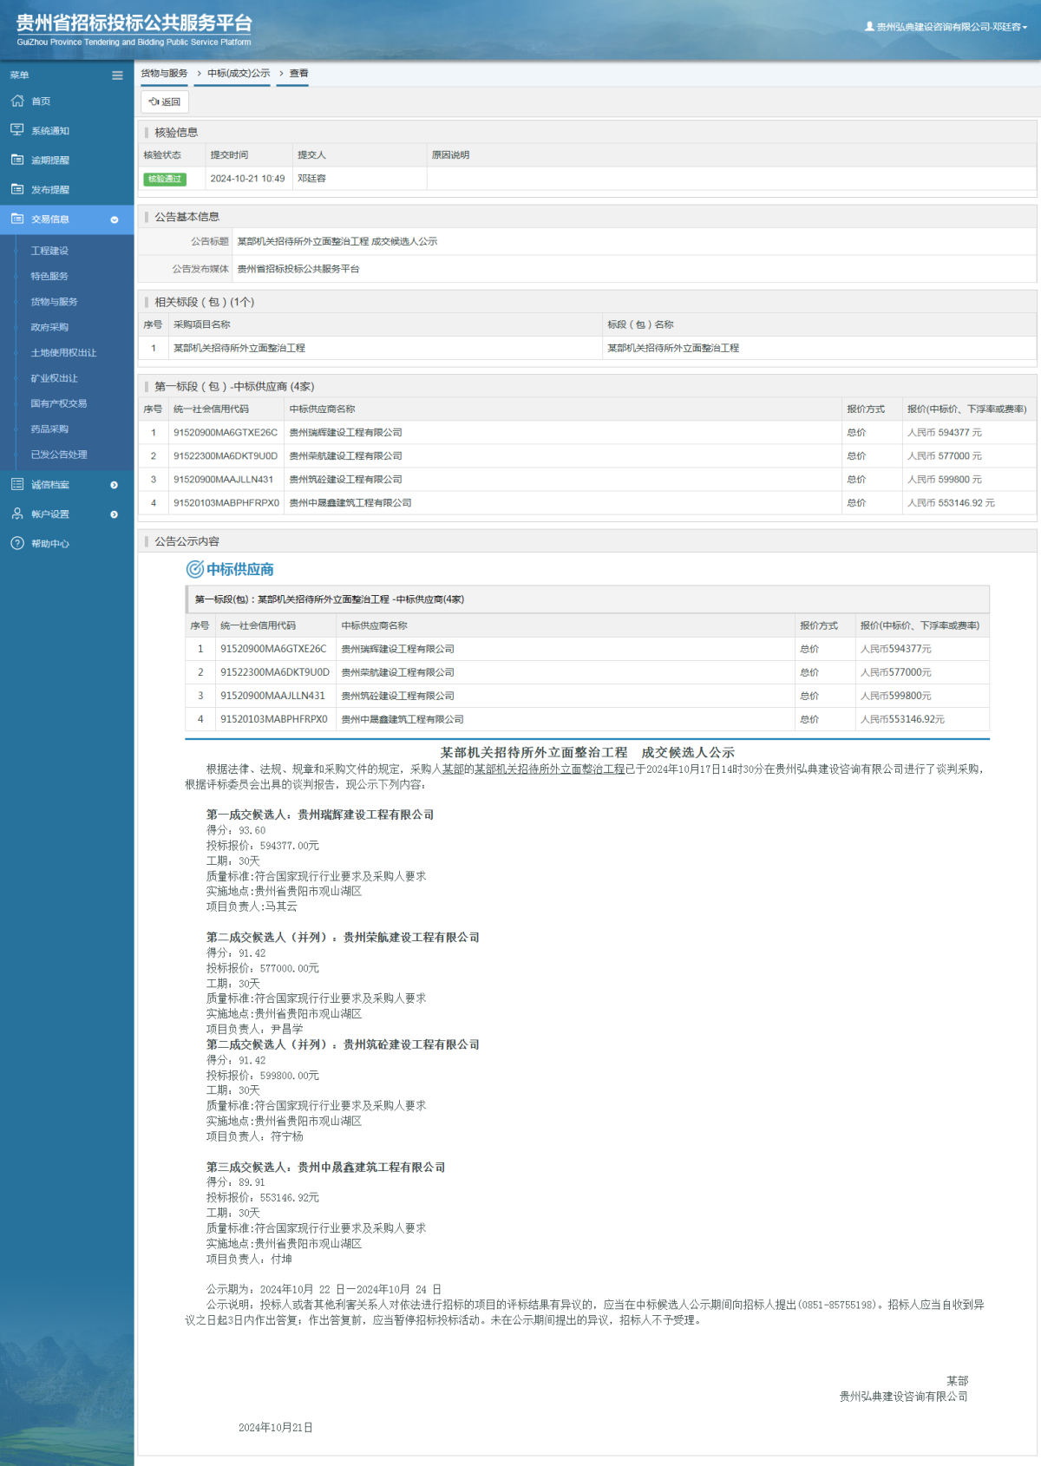Screen dimensions: 1041x1466
Task: Click 人民币 599800 元 in upper supplier table
Action: tap(945, 480)
